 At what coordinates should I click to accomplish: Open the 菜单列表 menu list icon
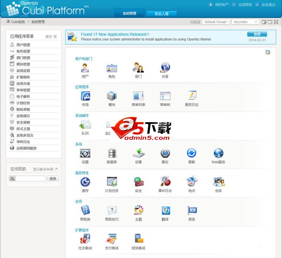click(x=138, y=96)
